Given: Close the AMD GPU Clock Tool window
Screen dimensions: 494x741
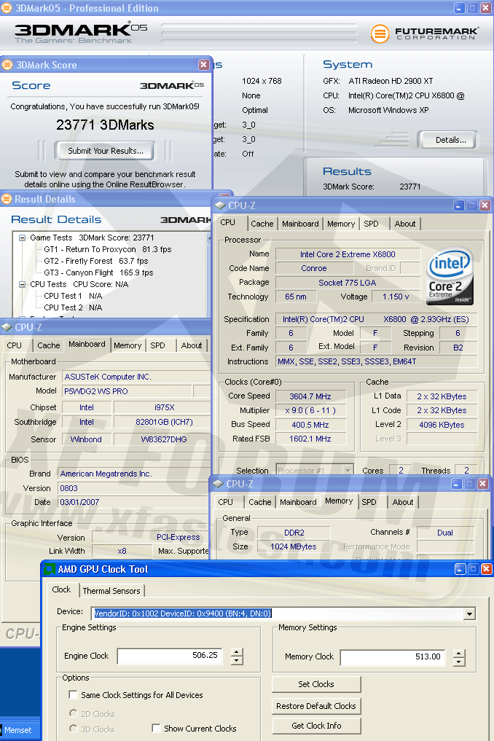Looking at the screenshot, I should [x=486, y=569].
